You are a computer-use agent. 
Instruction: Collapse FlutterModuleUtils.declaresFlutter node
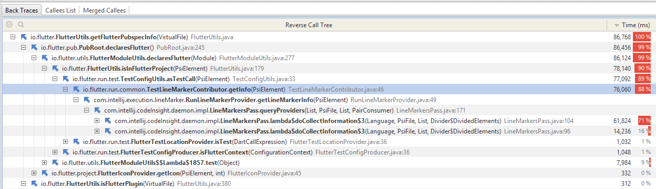tap(34, 58)
